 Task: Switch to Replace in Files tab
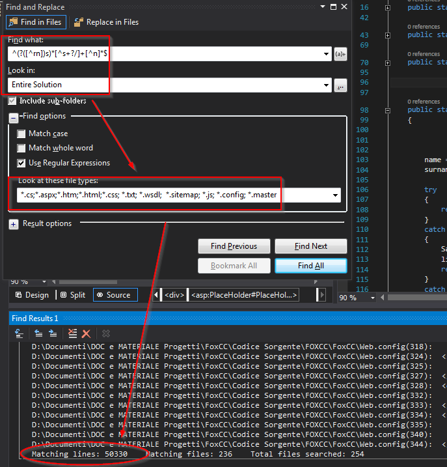tap(106, 22)
